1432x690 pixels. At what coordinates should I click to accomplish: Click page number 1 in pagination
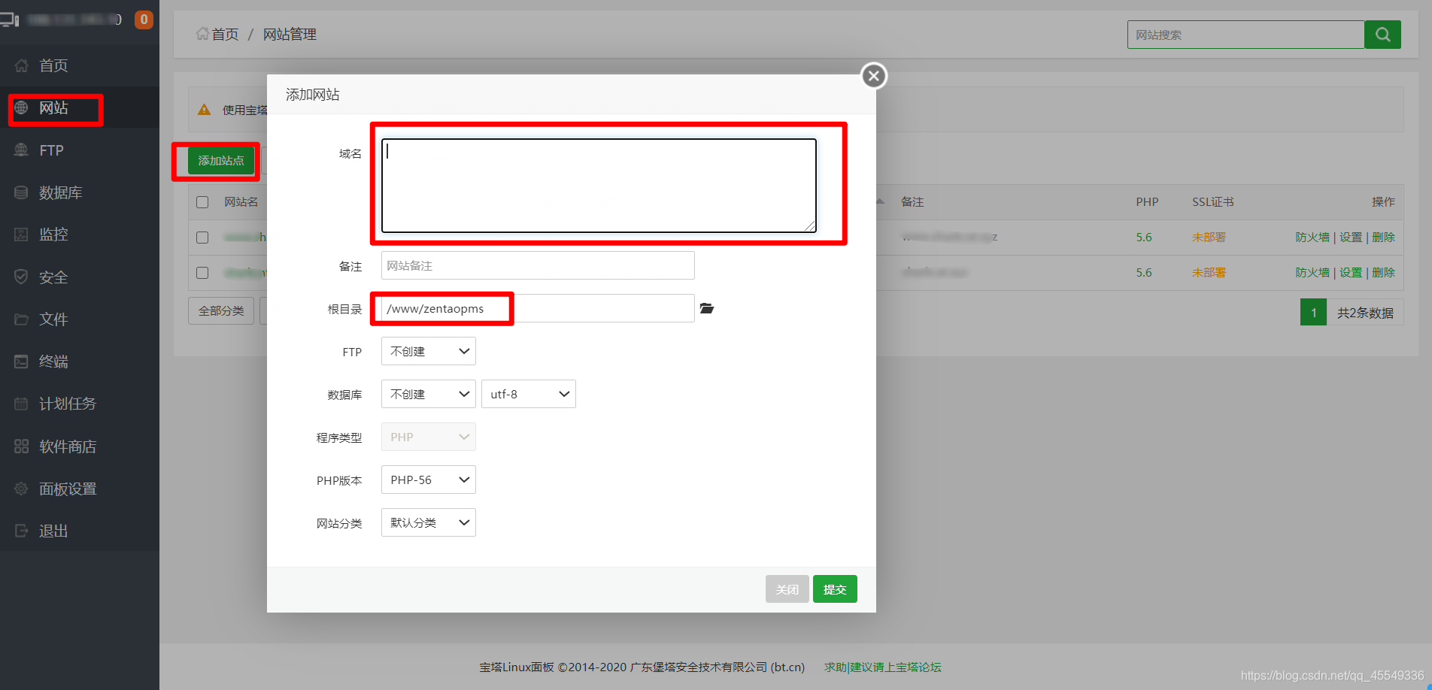pos(1313,312)
